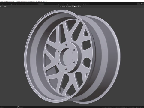Viewport: 144px width, 108px height.
Task: Switch to the Layout workspace tab
Action: pyautogui.click(x=3, y=4)
